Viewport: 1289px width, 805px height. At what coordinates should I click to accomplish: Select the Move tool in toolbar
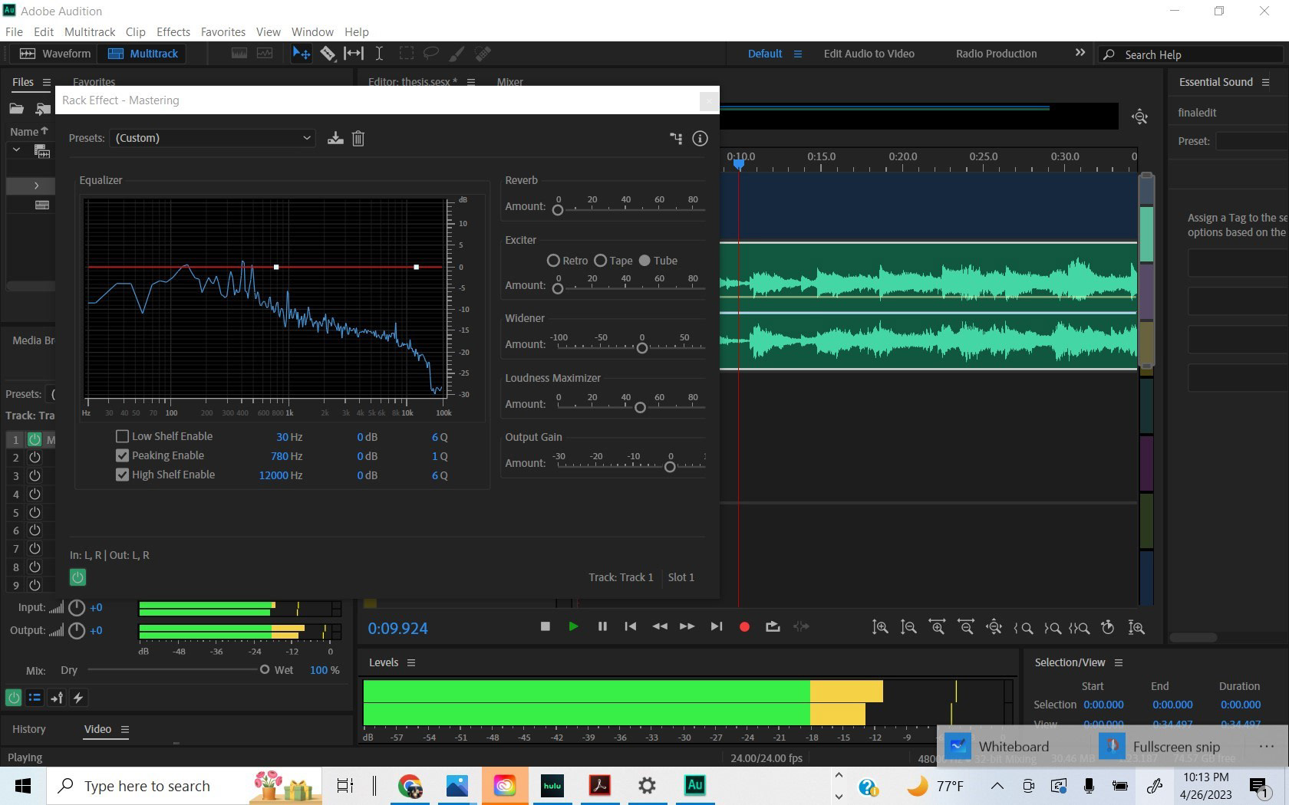coord(301,54)
